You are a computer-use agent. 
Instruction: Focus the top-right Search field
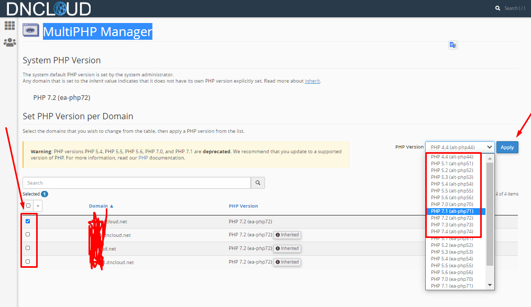pyautogui.click(x=515, y=8)
